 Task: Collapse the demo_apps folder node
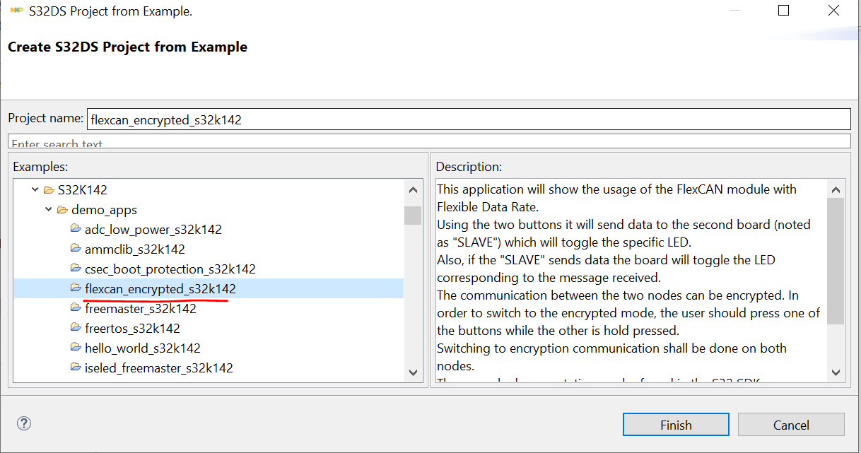pos(48,209)
